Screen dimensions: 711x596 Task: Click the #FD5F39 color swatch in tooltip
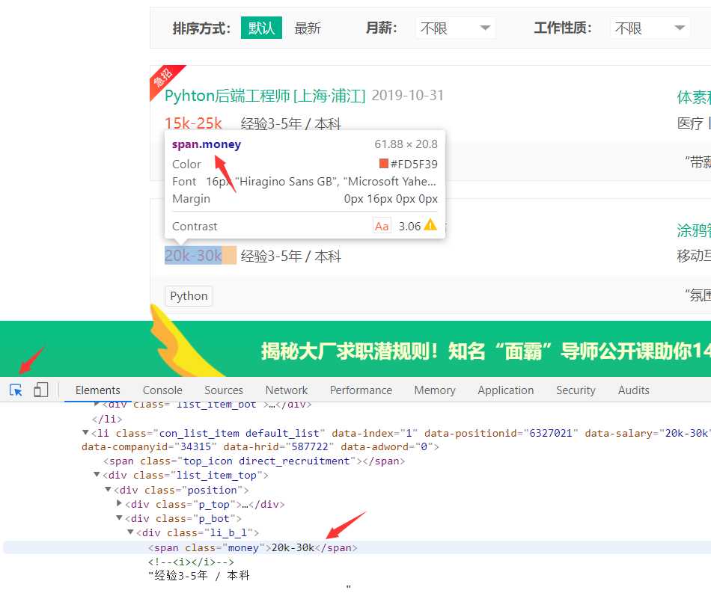pyautogui.click(x=384, y=163)
